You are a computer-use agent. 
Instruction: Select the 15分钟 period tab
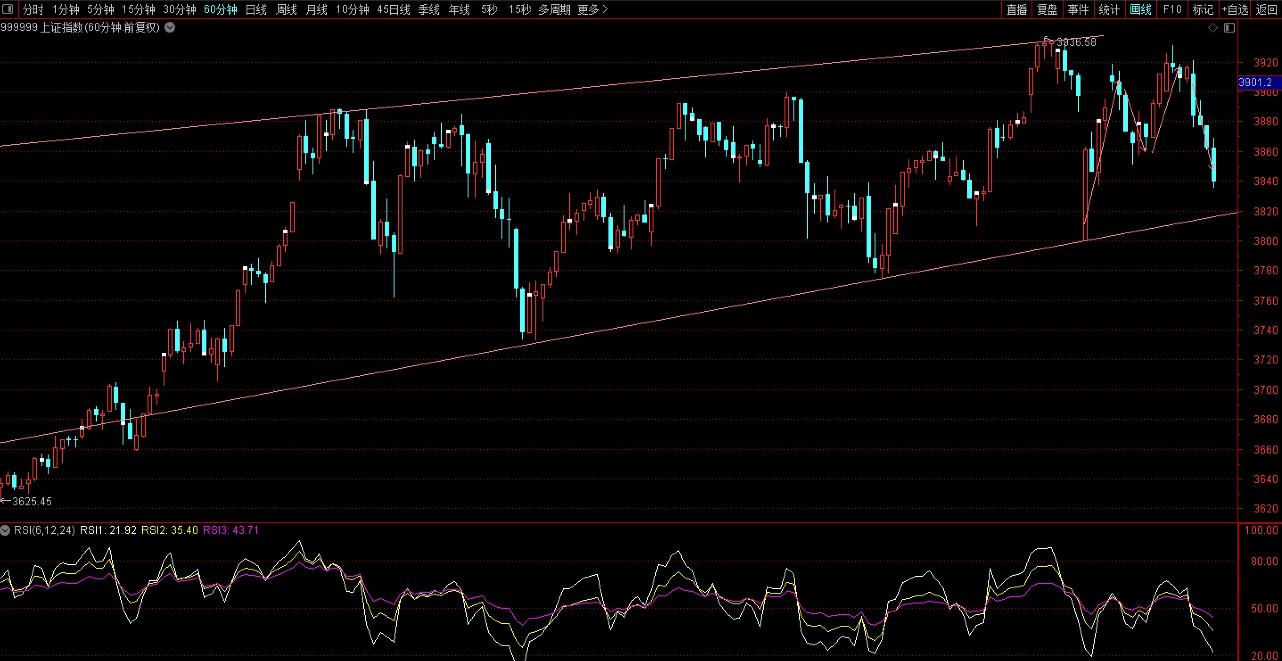[x=138, y=9]
